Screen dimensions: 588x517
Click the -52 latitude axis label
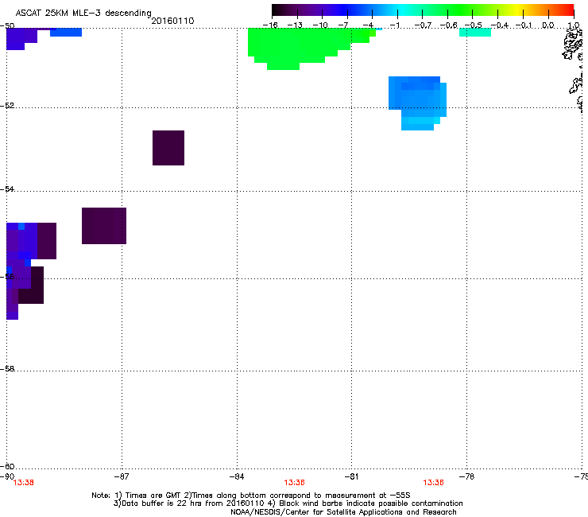7,105
